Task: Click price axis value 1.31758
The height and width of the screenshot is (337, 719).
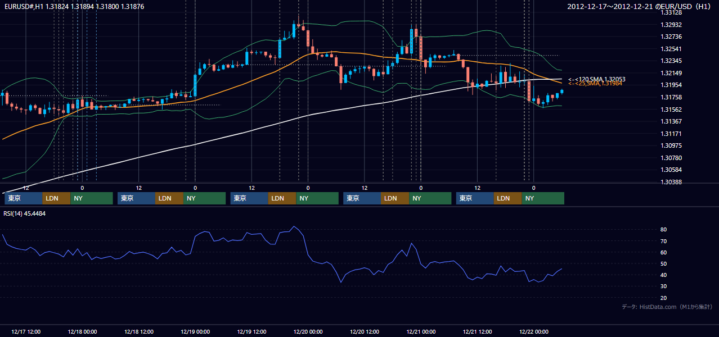Action: click(671, 97)
